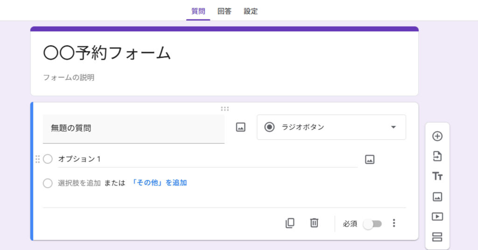
Task: Duplicate the question with the copy icon
Action: tap(290, 223)
